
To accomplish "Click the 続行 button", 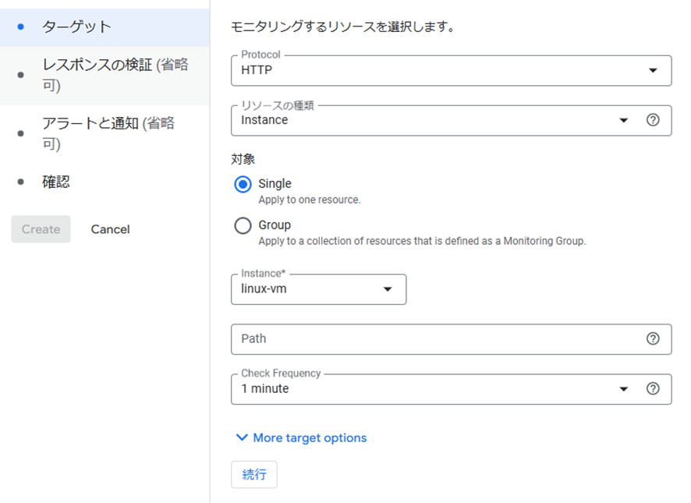I will 254,474.
